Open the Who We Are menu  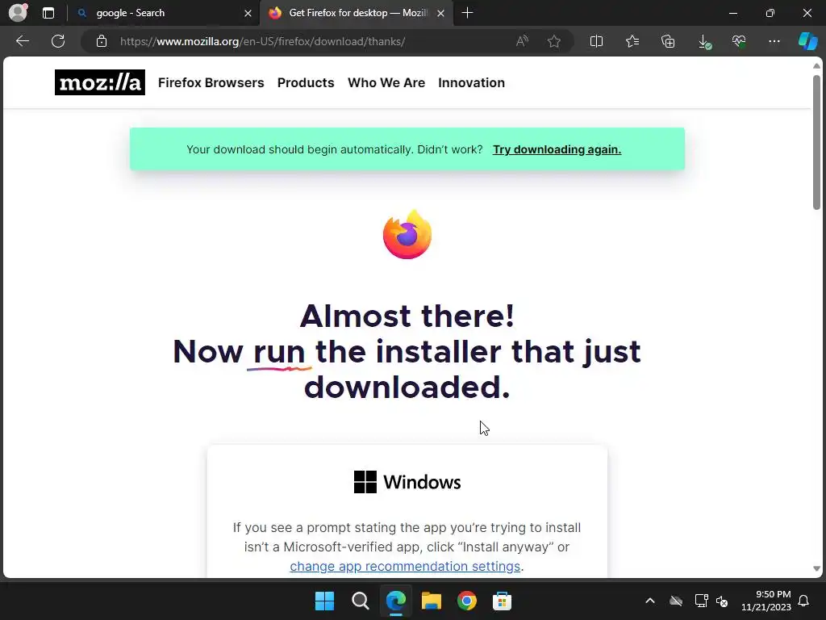(x=386, y=83)
